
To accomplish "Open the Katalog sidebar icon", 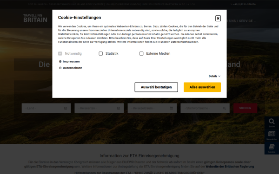I will 272,148.
